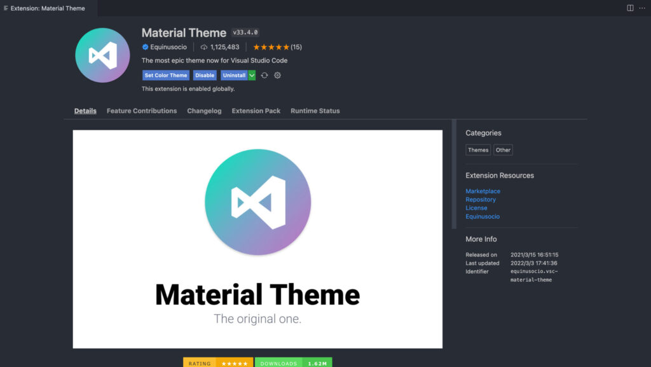This screenshot has height=367, width=651.
Task: Click the sync extension icon
Action: coord(264,75)
